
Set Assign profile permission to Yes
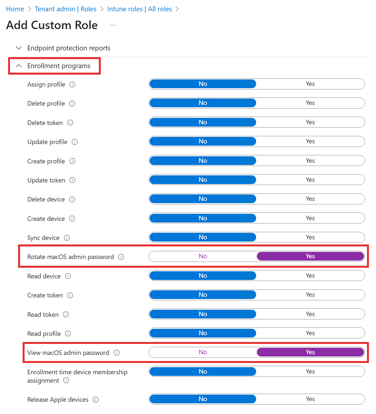310,84
